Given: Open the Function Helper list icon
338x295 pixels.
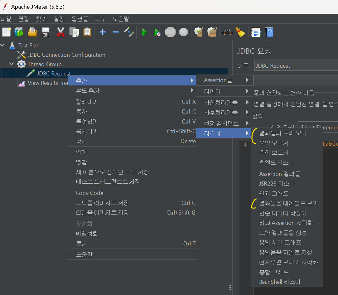Looking at the screenshot, I should [256, 32].
